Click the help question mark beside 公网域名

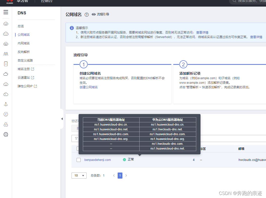(x=86, y=15)
